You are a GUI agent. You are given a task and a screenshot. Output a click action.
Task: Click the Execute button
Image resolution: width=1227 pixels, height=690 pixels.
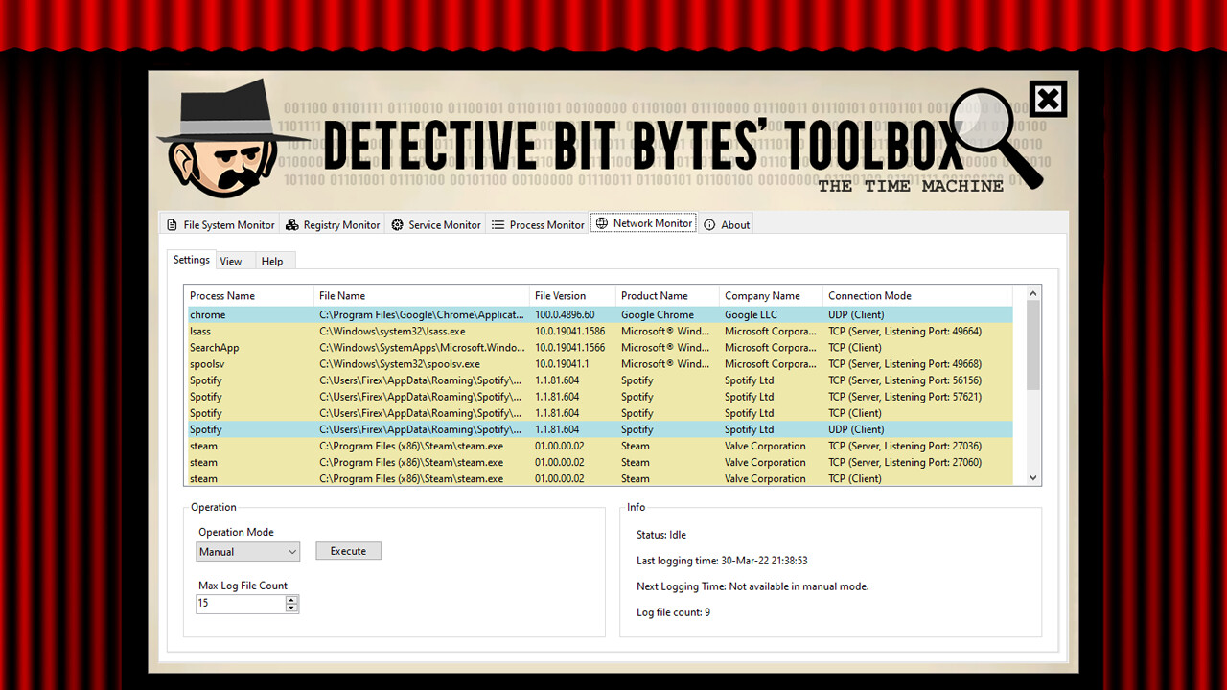(x=348, y=550)
